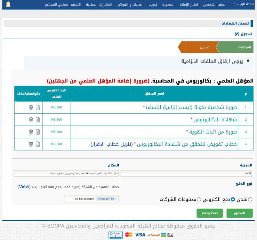Click the اسم المرفق column header
Screen dimensions: 257x240
pos(154,94)
